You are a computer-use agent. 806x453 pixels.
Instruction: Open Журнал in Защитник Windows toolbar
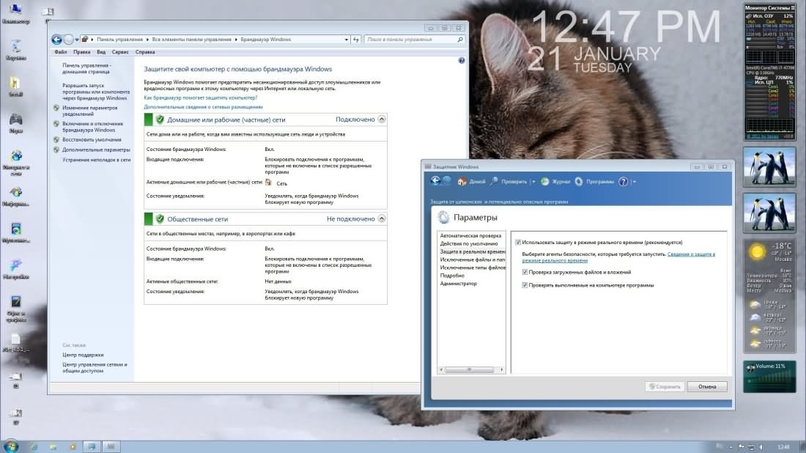tap(555, 182)
